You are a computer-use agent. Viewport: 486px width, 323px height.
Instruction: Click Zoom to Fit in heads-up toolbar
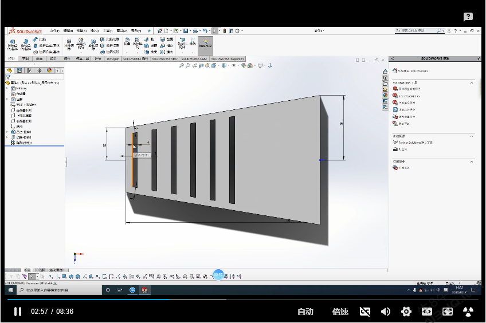(182, 65)
